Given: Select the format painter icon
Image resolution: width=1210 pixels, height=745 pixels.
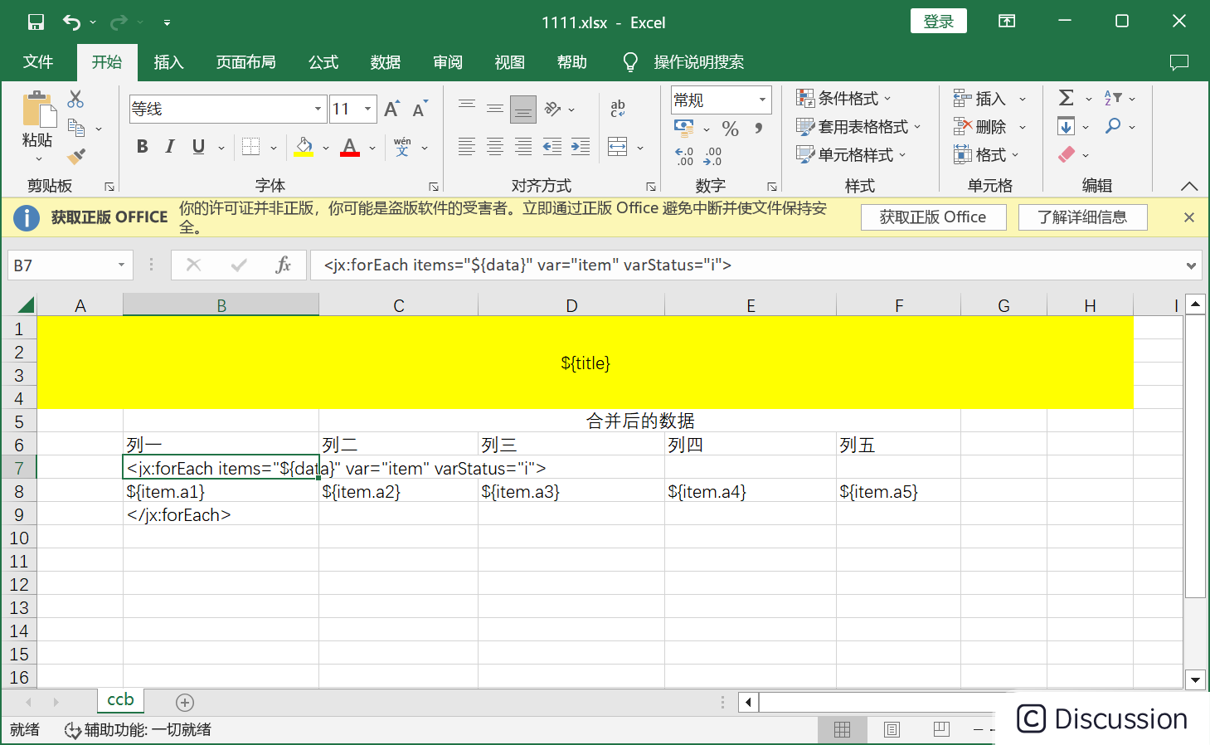Looking at the screenshot, I should pos(75,156).
